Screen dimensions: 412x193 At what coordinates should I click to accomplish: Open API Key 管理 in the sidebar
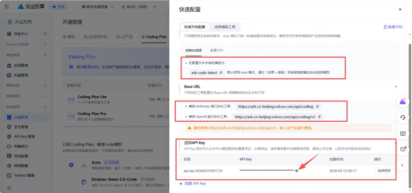pos(24,137)
